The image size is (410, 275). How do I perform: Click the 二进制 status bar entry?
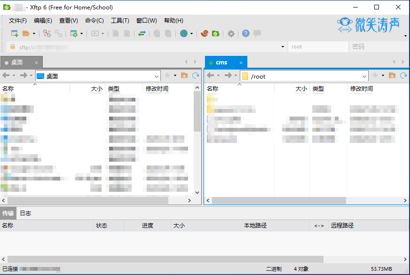coord(274,269)
